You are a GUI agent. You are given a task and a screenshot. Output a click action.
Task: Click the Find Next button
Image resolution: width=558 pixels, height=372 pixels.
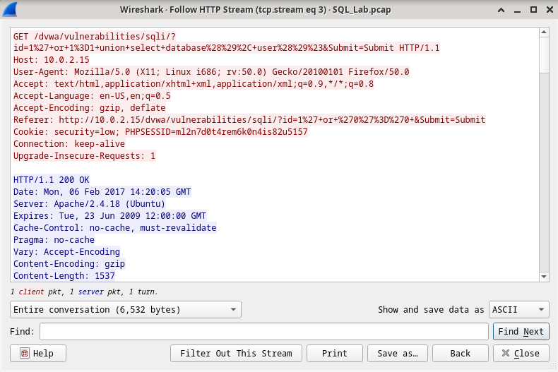coord(521,332)
